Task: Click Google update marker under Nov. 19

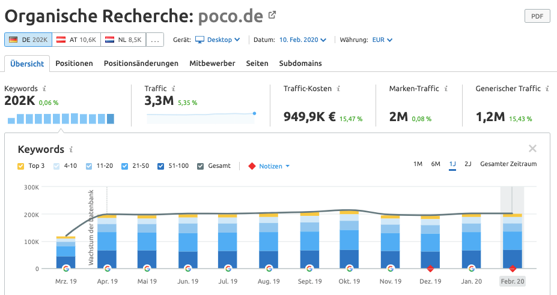Action: 391,269
